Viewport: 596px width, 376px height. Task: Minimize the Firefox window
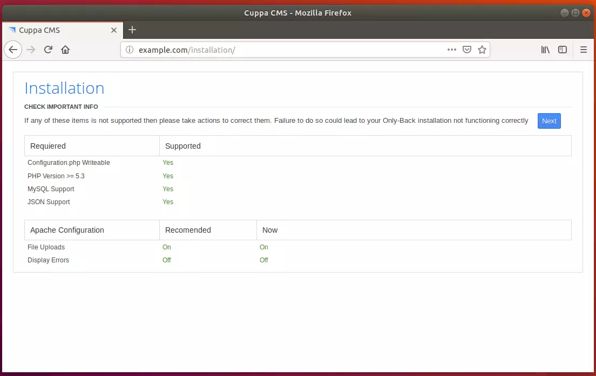coord(565,13)
